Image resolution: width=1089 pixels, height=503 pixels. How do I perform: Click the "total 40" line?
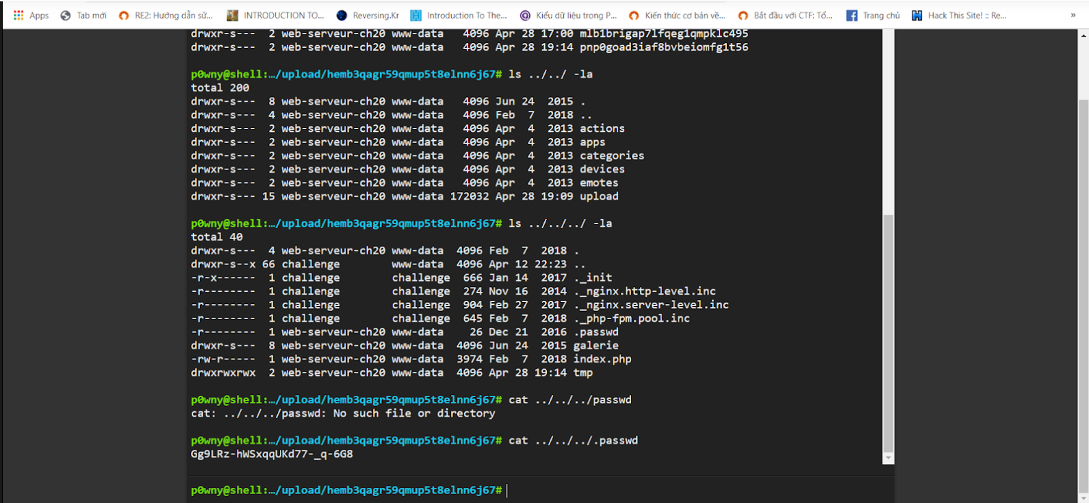tap(217, 237)
